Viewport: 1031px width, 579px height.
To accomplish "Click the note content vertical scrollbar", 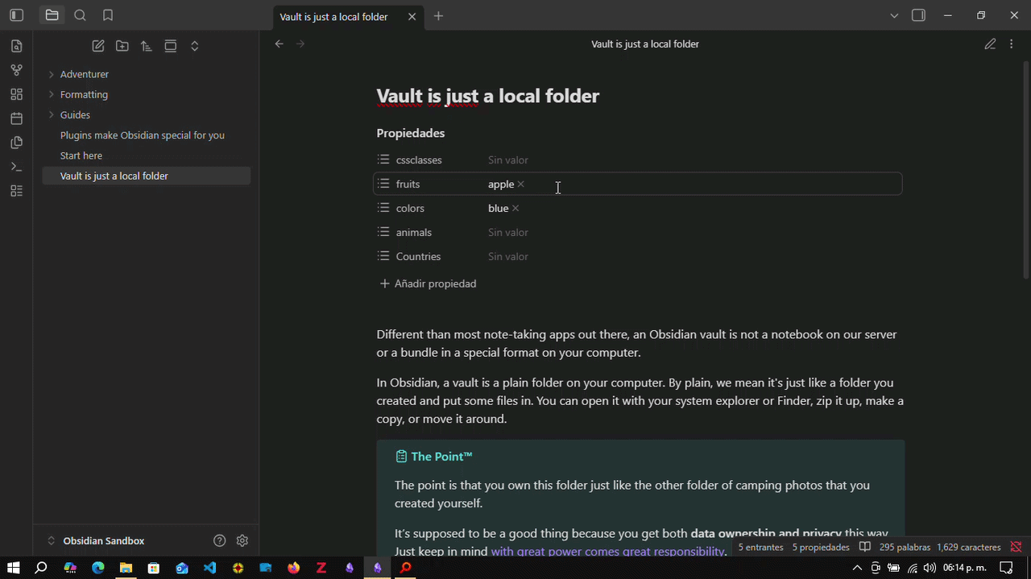I will coord(1025,169).
